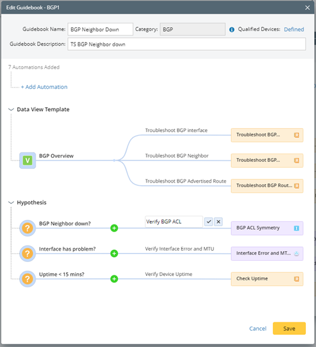Screen dimensions: 316x347
Task: Open the BGP ACL Symmetry automation node
Action: (267, 228)
